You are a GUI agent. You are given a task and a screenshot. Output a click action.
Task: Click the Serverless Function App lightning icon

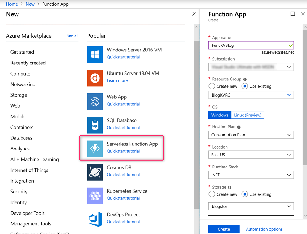click(95, 149)
